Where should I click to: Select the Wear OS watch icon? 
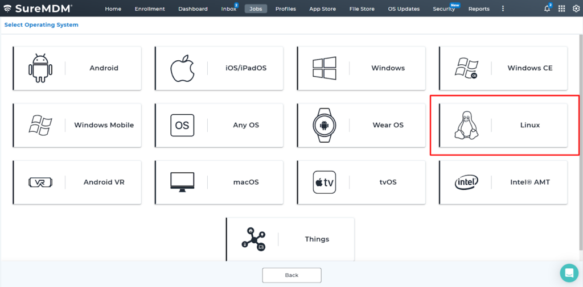pos(324,125)
